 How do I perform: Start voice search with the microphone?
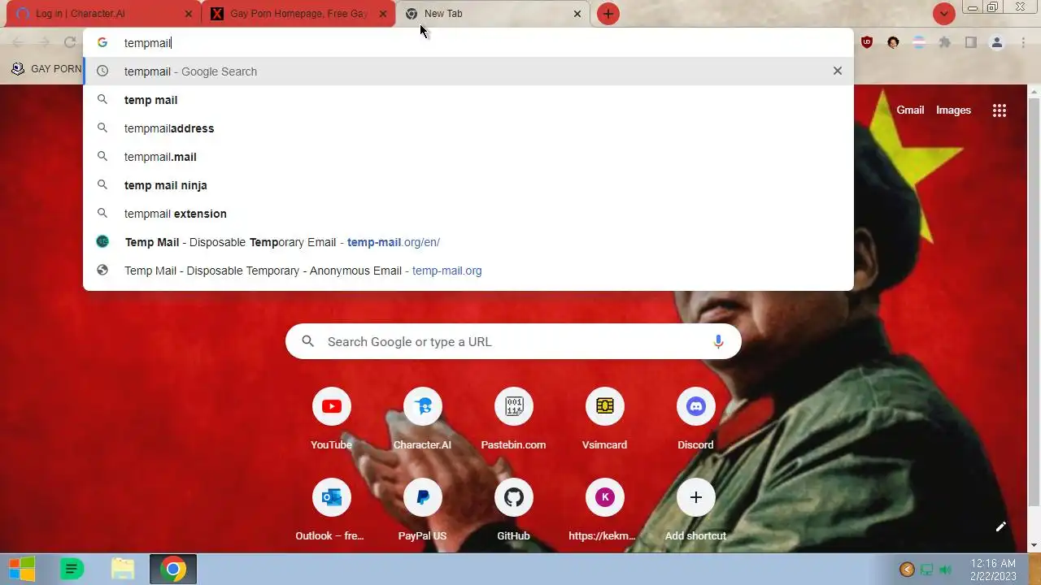718,341
